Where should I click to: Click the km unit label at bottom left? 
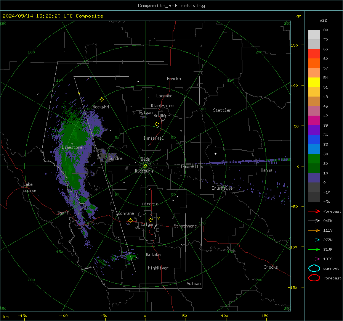click(x=5, y=317)
